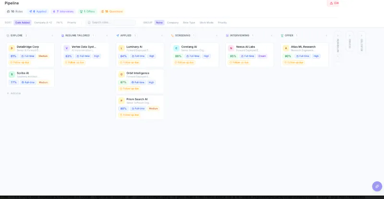Screen dimensions: 384x199
Task: Click the 87% fit badge on Orbit Intelligence
Action: point(123,83)
